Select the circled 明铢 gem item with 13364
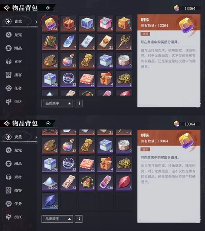 tap(50, 23)
